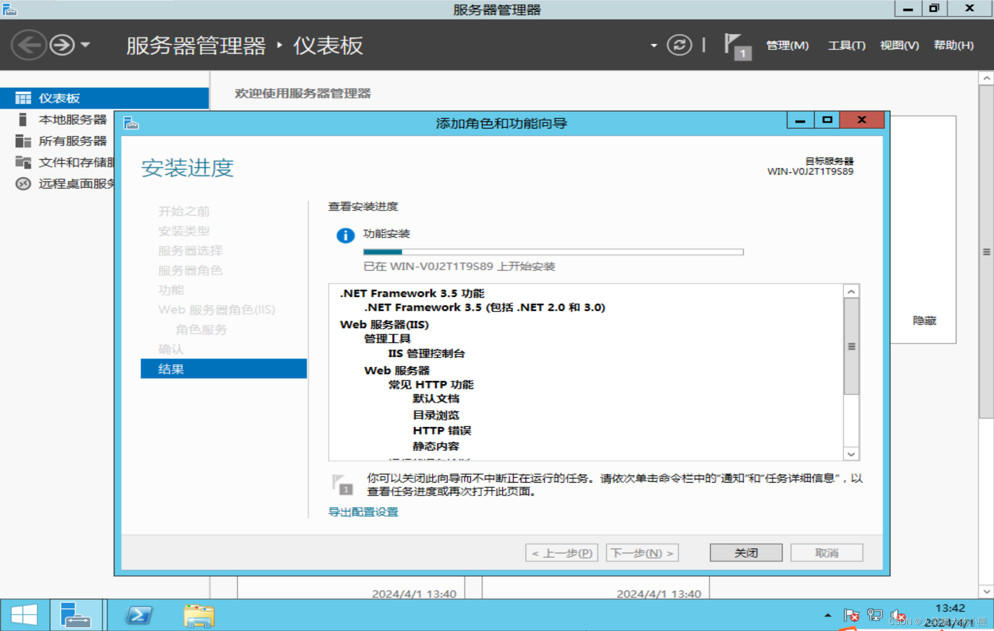This screenshot has height=631, width=994.
Task: Click the back navigation arrow icon
Action: pyautogui.click(x=29, y=45)
